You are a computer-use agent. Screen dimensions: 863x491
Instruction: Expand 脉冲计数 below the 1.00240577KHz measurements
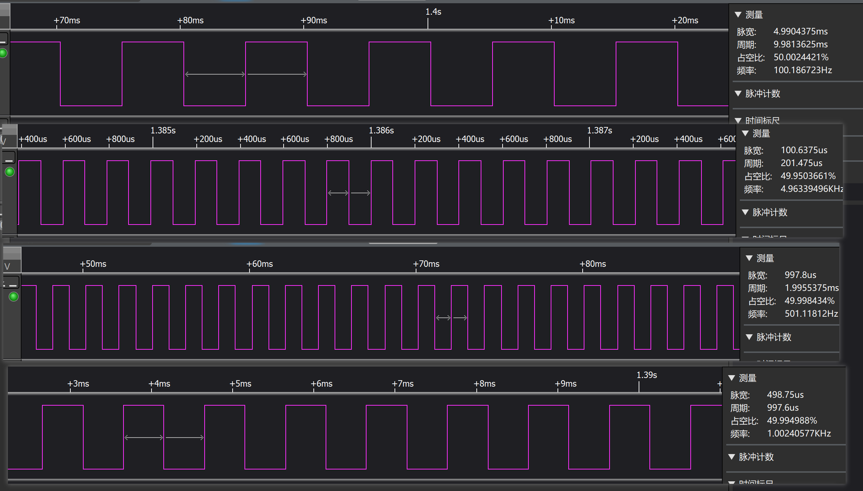click(732, 457)
